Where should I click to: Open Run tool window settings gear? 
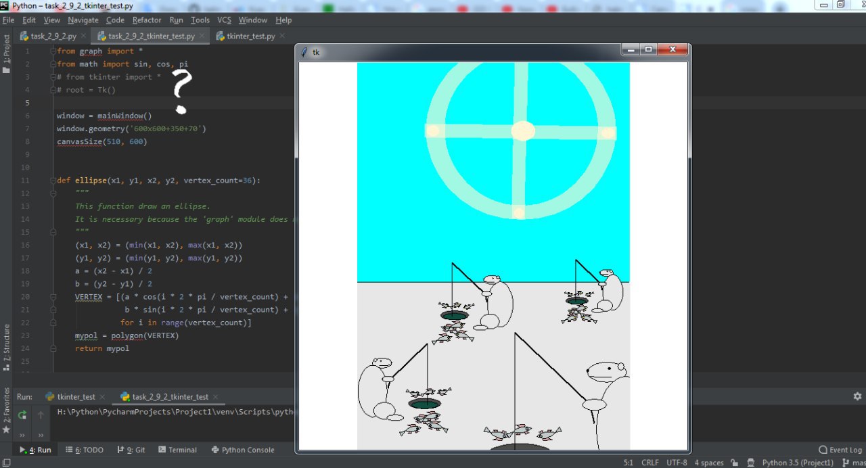point(857,396)
